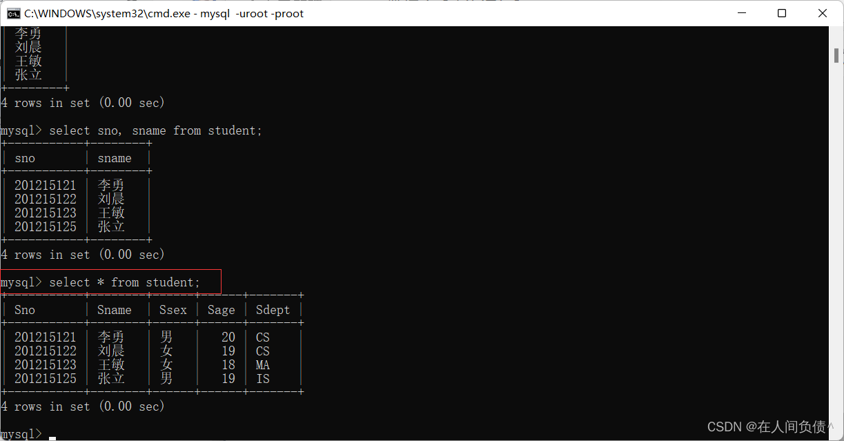Viewport: 844px width, 441px height.
Task: Click the 'Ssex' column header
Action: [173, 310]
